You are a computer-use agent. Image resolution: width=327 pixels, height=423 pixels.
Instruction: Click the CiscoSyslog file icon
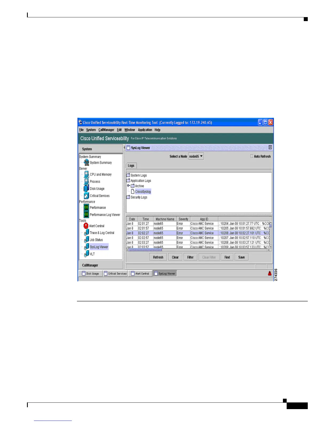133,191
